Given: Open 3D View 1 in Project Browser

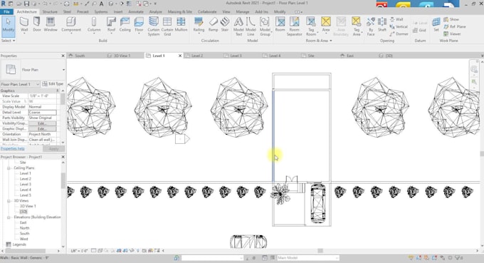Looking at the screenshot, I should pos(28,206).
